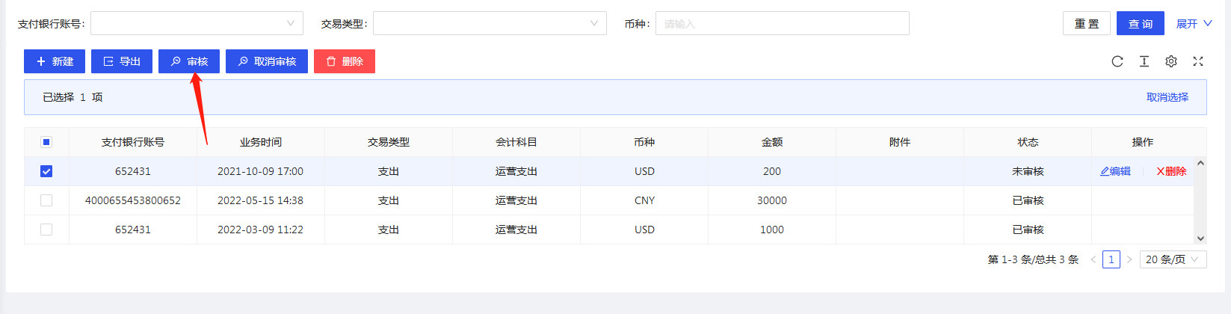Toggle the select-all checkbox in table header
Viewport: 1231px width, 314px height.
click(46, 142)
